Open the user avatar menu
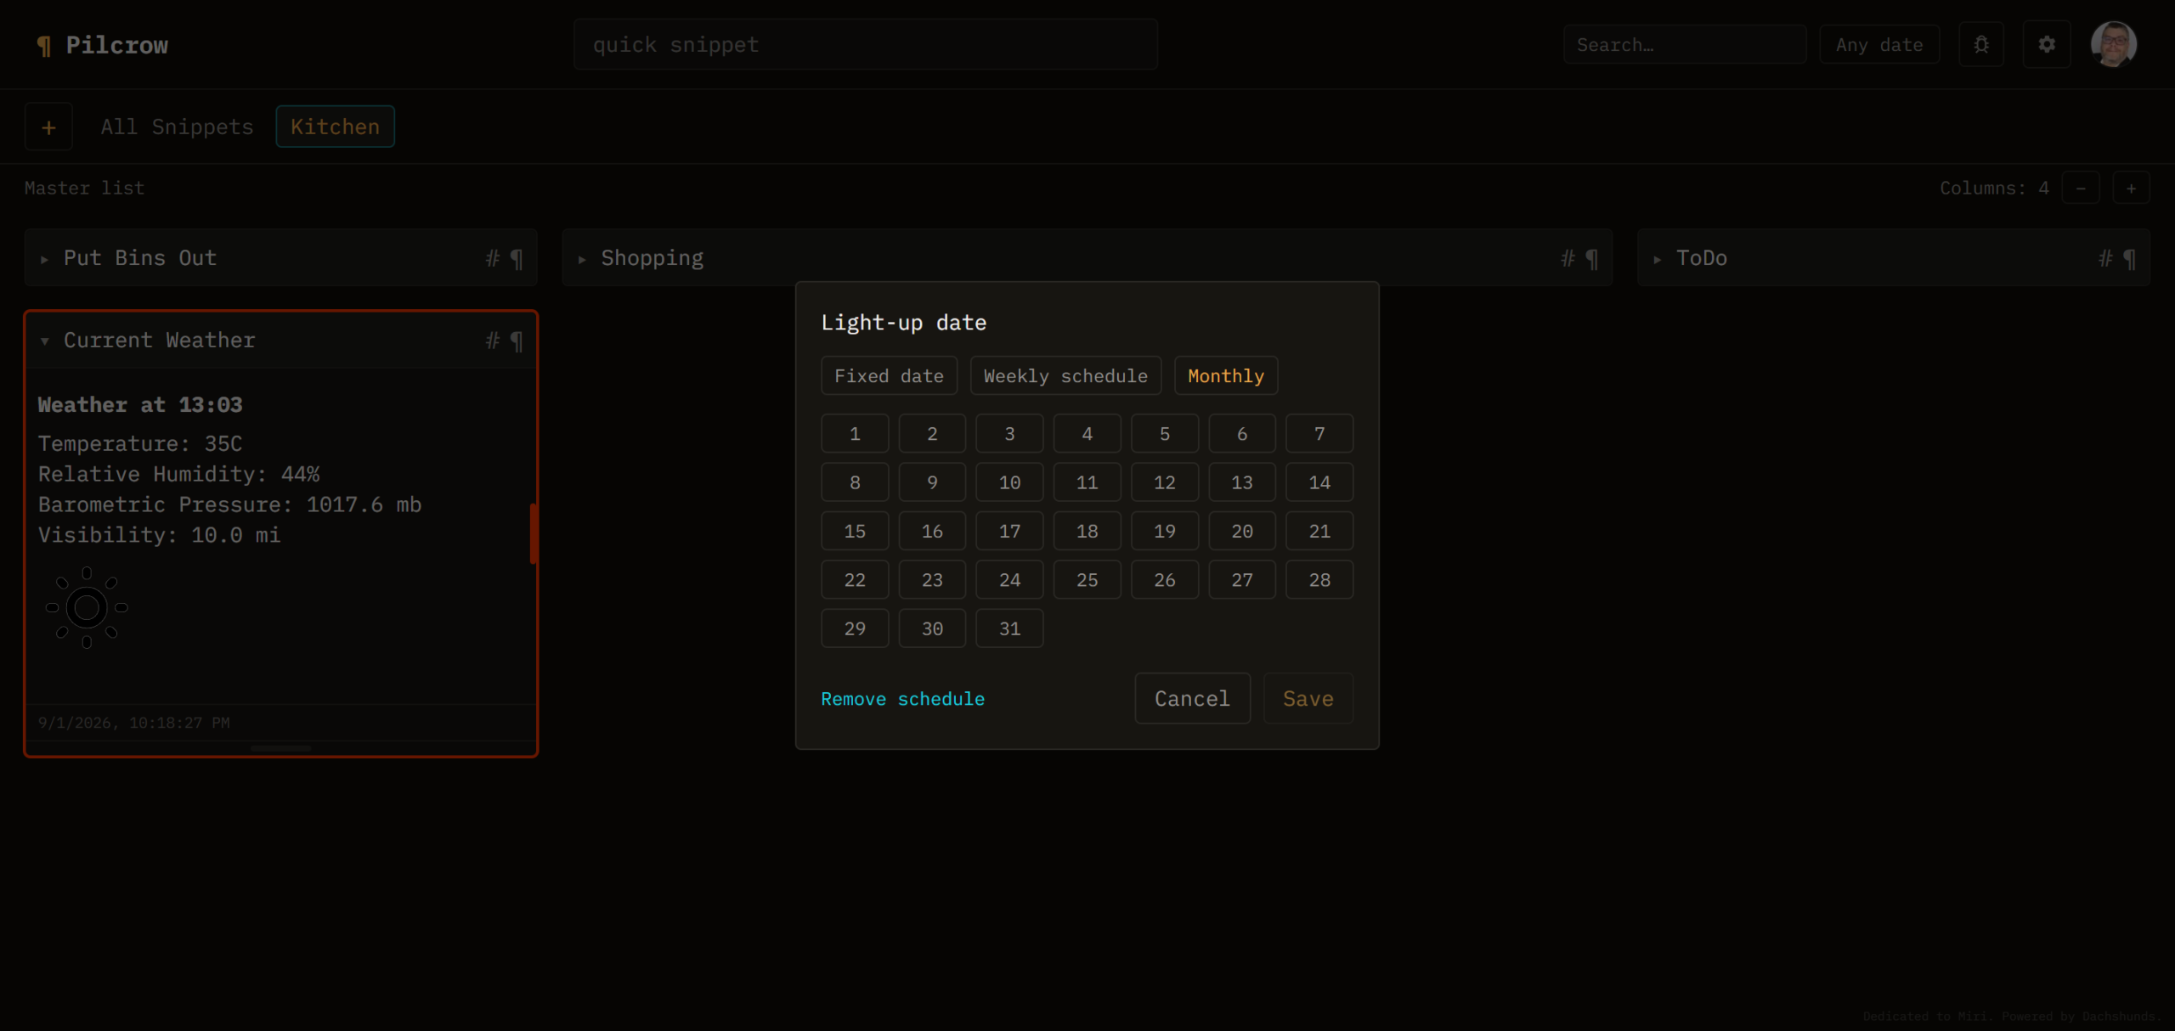The image size is (2175, 1031). pos(2114,44)
